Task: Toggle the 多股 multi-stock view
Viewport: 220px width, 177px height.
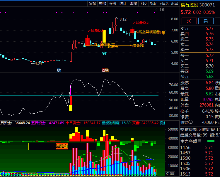Action: pos(113,4)
